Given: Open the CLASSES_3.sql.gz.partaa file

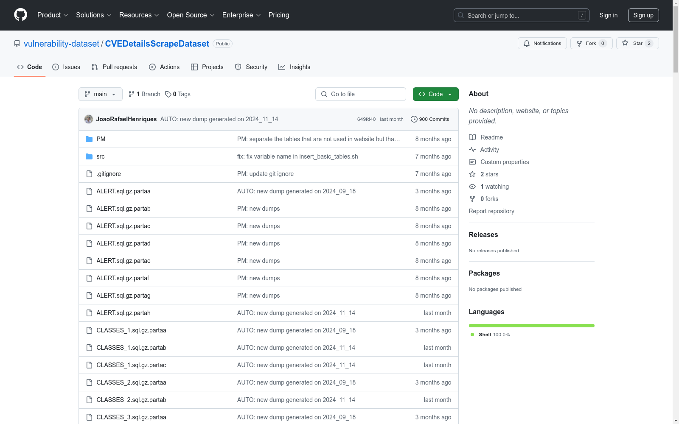Looking at the screenshot, I should click(131, 417).
